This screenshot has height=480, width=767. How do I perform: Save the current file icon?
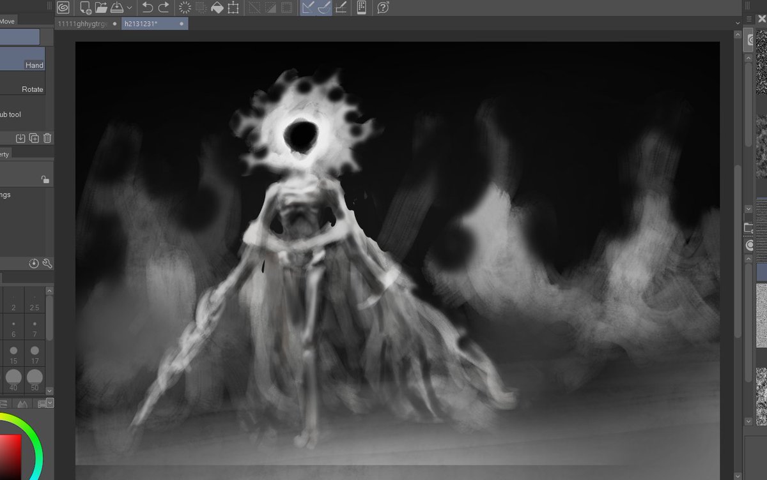point(117,8)
